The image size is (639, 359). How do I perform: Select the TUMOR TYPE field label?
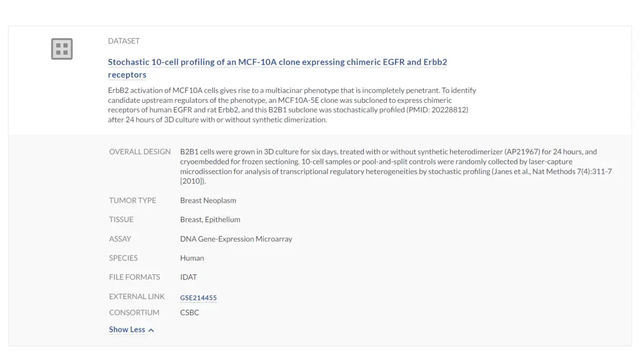[x=132, y=200]
